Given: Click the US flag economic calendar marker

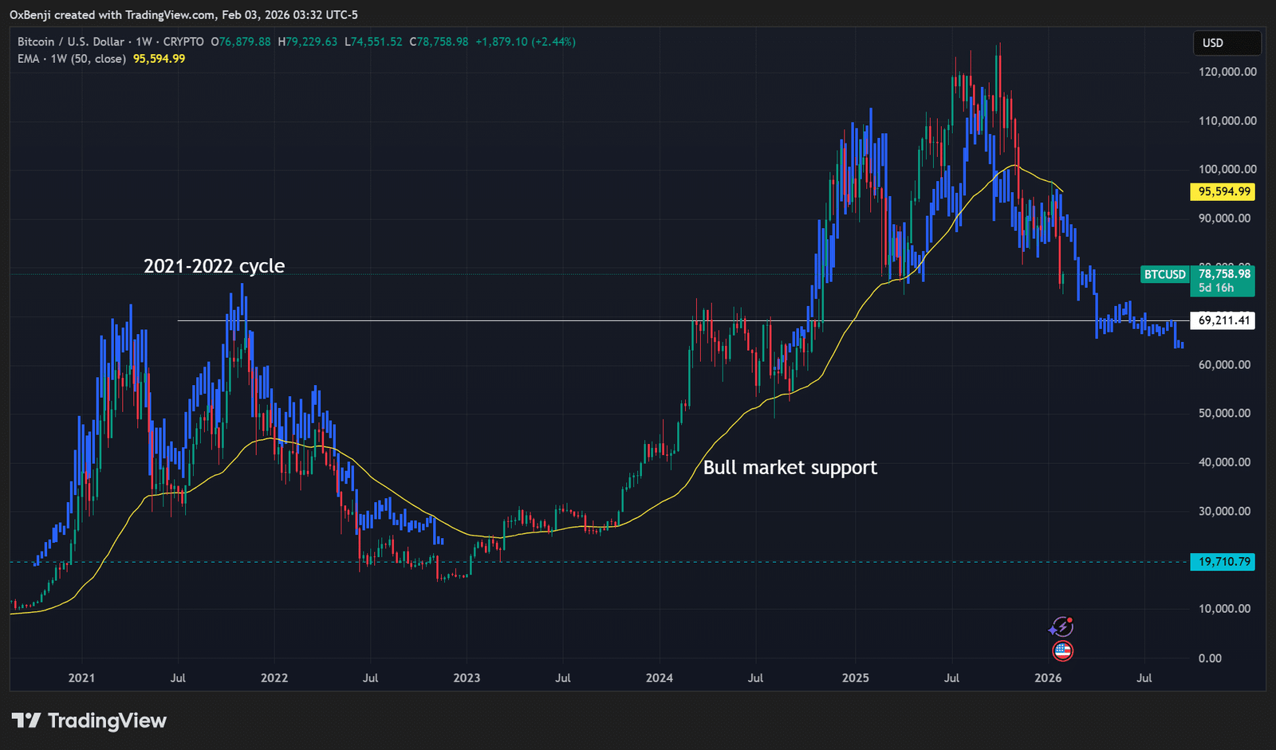Looking at the screenshot, I should tap(1063, 651).
